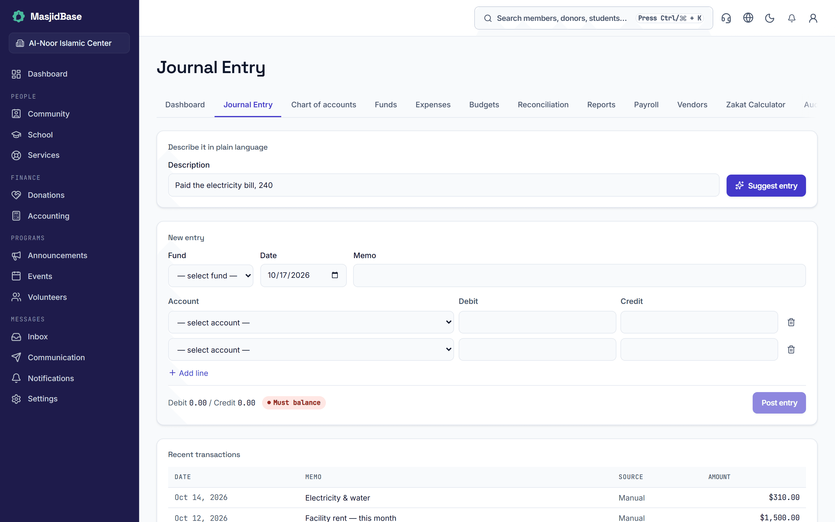The image size is (835, 522).
Task: Expand the select fund dropdown
Action: click(x=210, y=275)
